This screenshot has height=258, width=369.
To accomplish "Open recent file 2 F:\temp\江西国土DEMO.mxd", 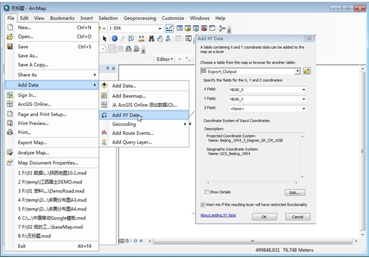I will [51, 182].
